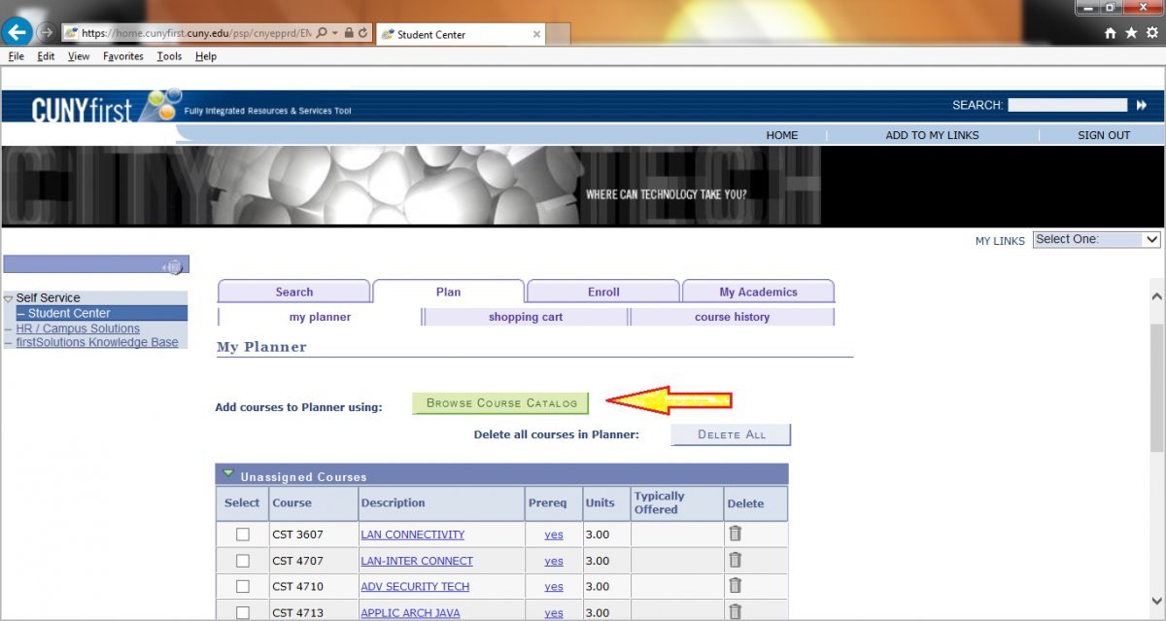Image resolution: width=1166 pixels, height=621 pixels.
Task: Remove ADV SECURITY TECH via trash icon
Action: pyautogui.click(x=736, y=586)
